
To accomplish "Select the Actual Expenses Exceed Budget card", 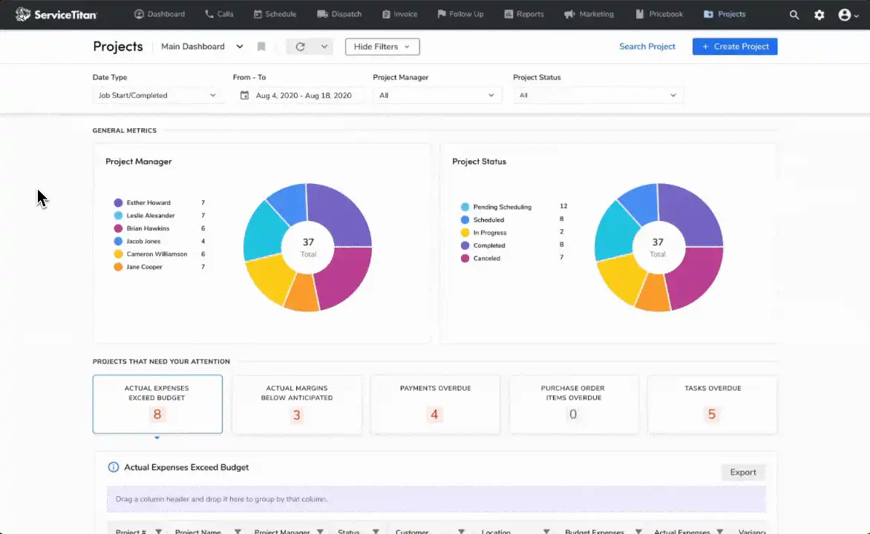I will pos(157,404).
